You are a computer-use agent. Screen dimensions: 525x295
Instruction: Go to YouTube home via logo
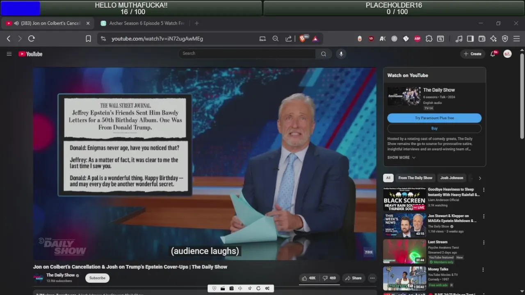(30, 54)
